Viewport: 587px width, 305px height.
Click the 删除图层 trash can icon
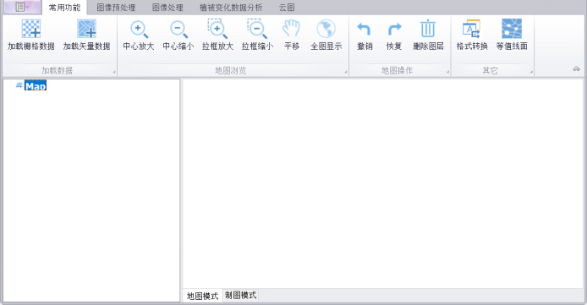(x=428, y=29)
